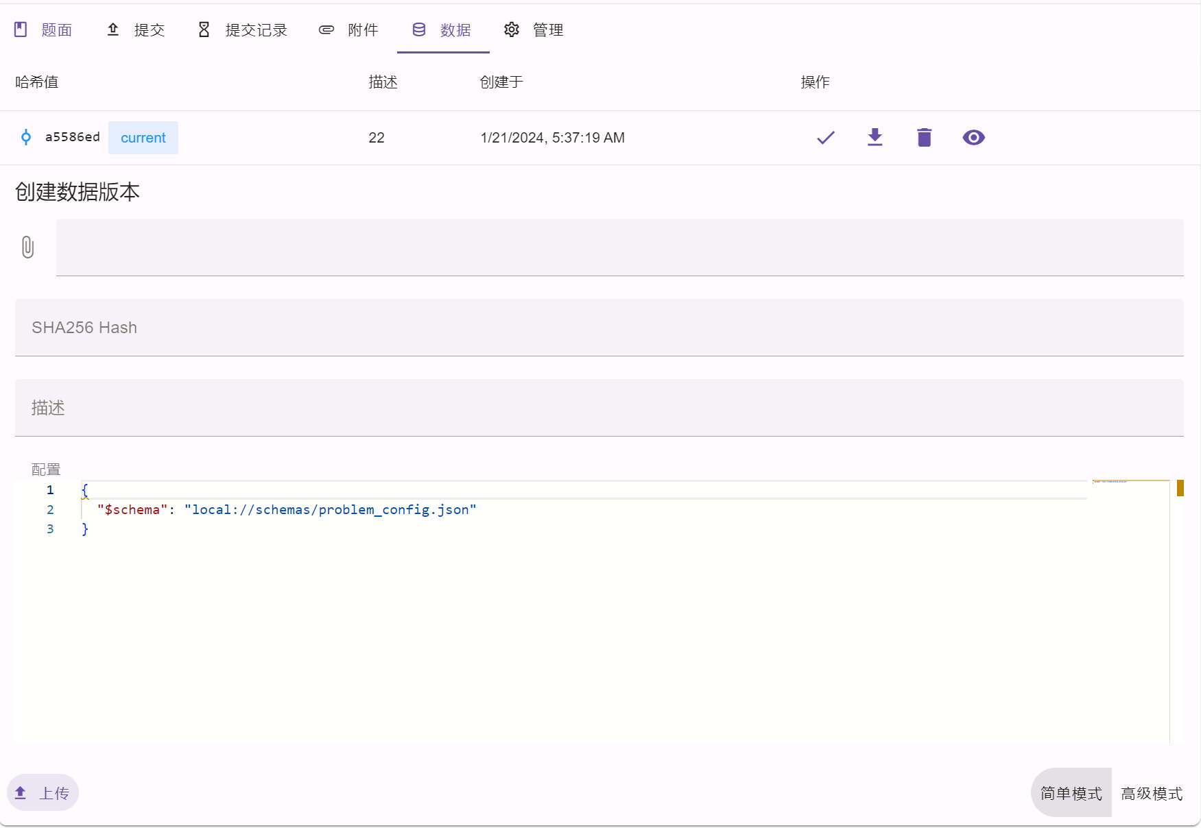Click the 描述 column header
This screenshot has width=1201, height=828.
coord(383,82)
